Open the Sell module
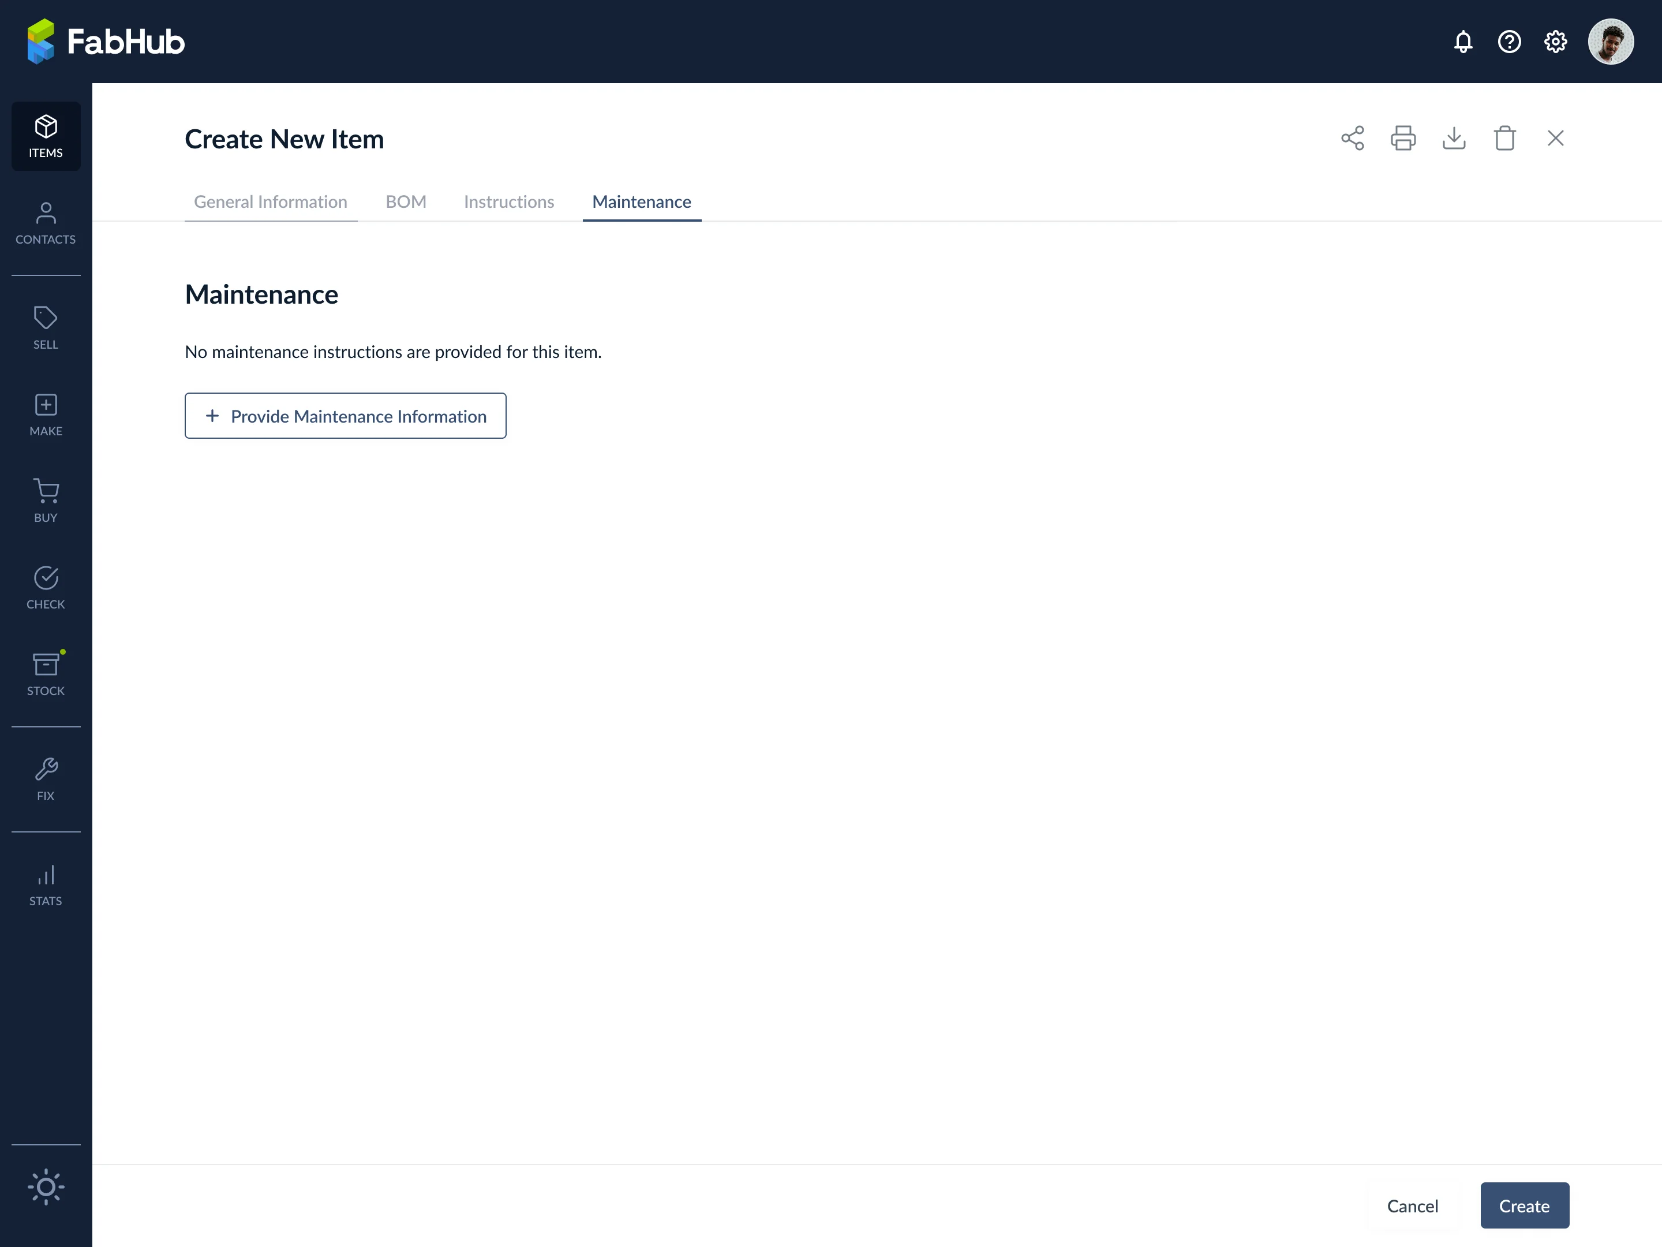 pos(46,328)
